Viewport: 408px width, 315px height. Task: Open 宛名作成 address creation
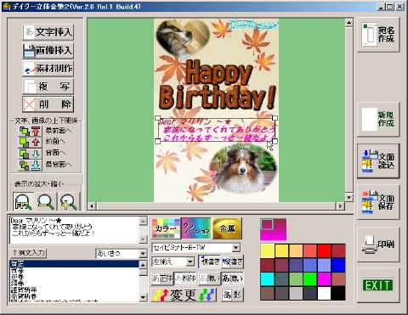coord(378,35)
